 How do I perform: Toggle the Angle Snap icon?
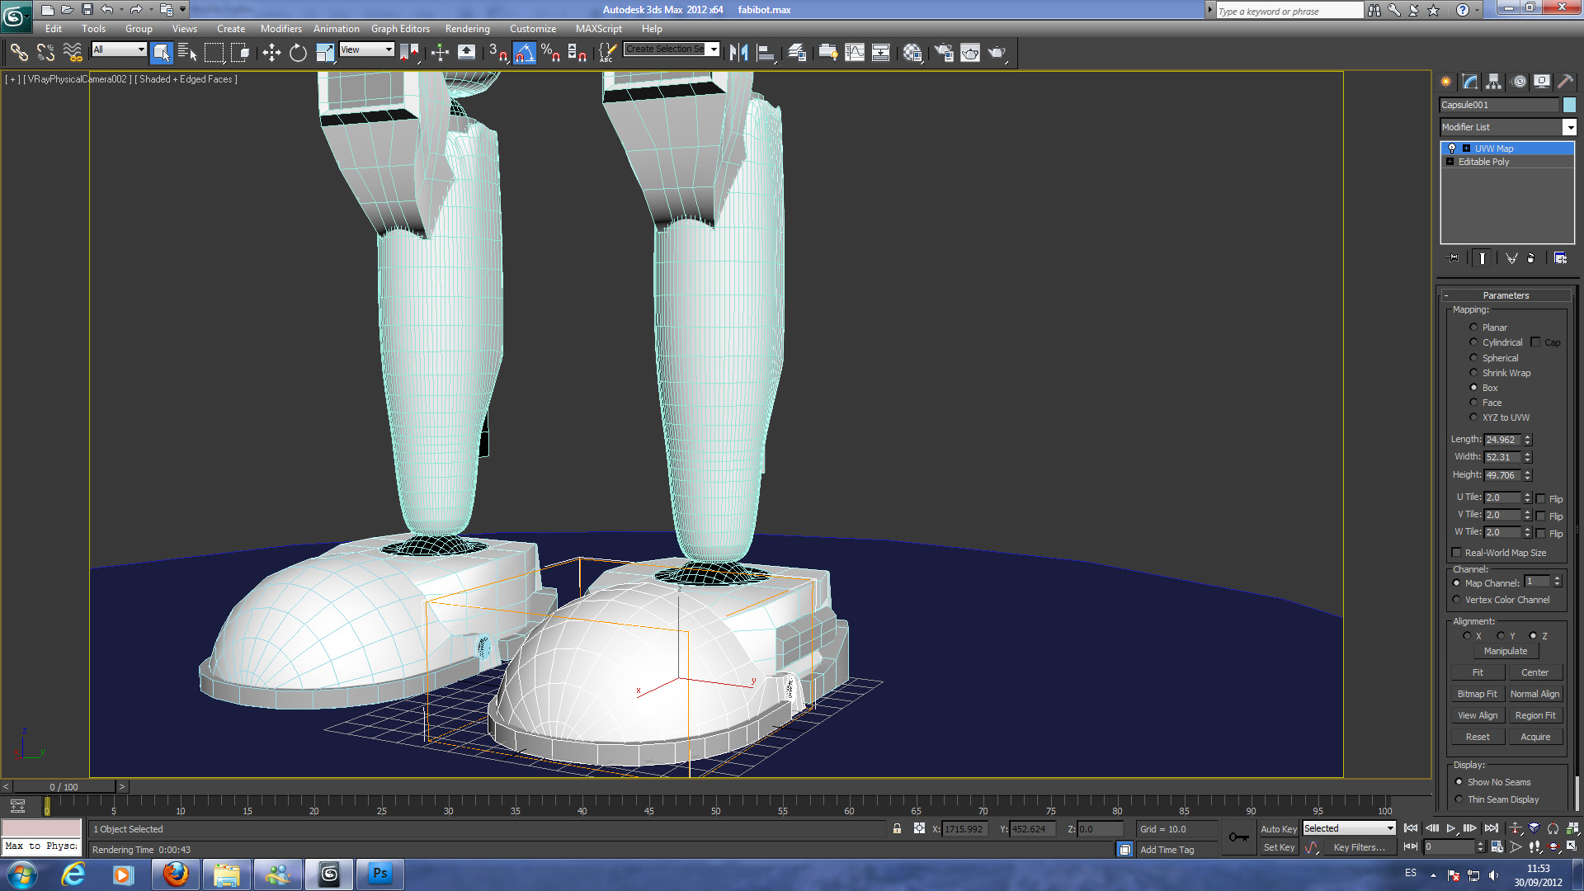(x=525, y=53)
